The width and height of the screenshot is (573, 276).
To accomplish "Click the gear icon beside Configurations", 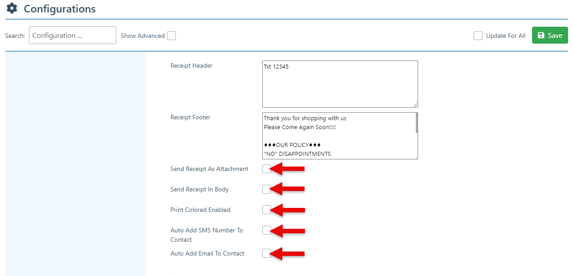I will coord(12,8).
